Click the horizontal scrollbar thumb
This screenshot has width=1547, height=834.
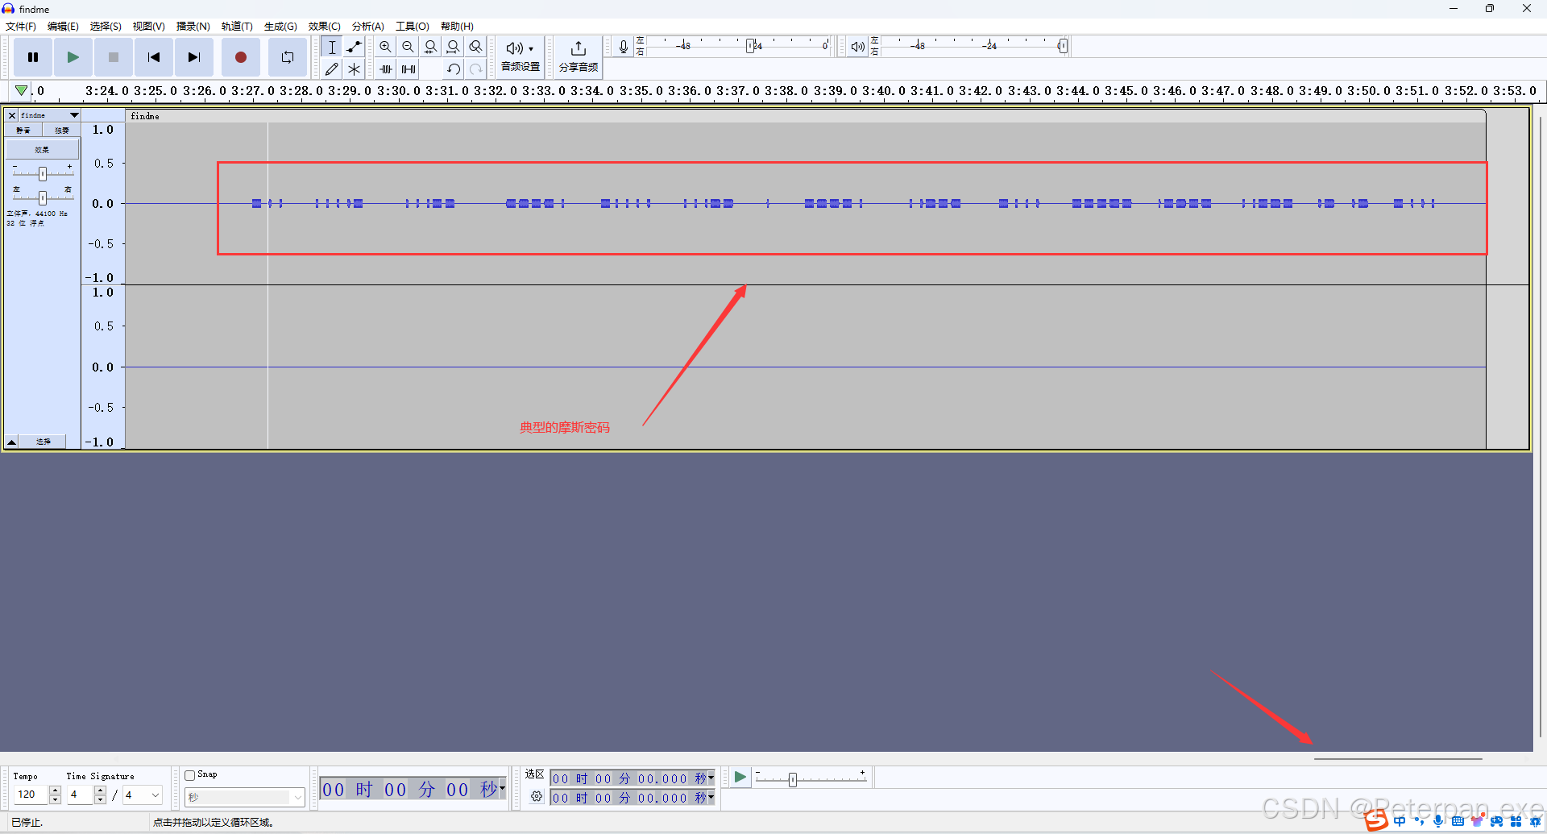tap(1398, 758)
